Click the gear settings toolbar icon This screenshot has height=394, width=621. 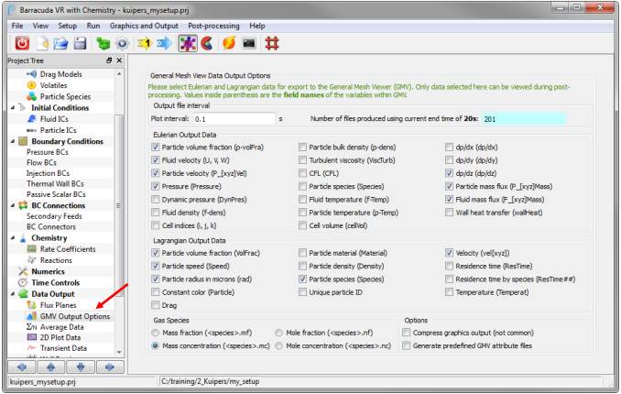pos(123,43)
